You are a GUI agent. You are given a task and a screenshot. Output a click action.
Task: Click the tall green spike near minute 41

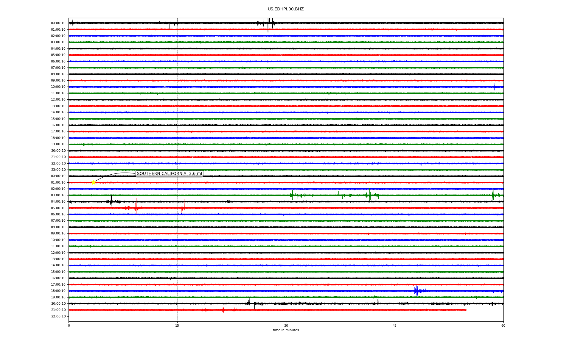(370, 195)
